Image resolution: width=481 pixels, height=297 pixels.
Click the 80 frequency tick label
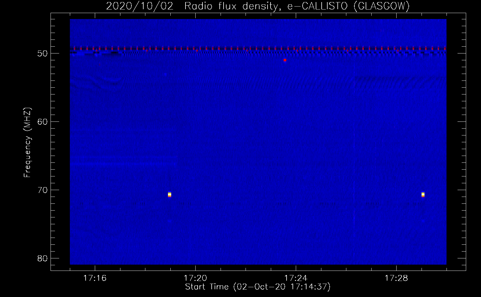click(43, 258)
